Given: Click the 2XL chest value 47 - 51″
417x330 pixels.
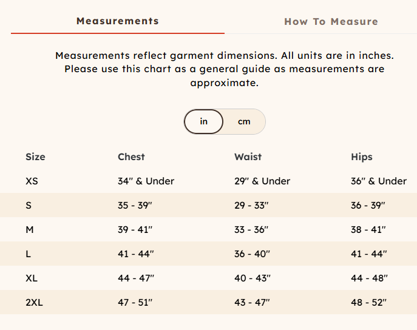Looking at the screenshot, I should click(x=136, y=302).
